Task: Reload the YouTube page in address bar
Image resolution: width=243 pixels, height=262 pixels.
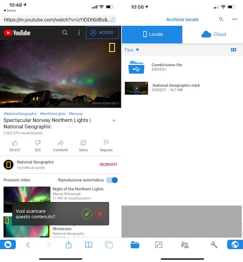Action: (x=113, y=20)
